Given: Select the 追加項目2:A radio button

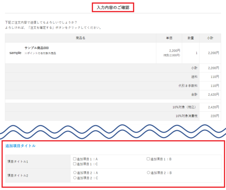Looking at the screenshot, I should coord(75,173).
